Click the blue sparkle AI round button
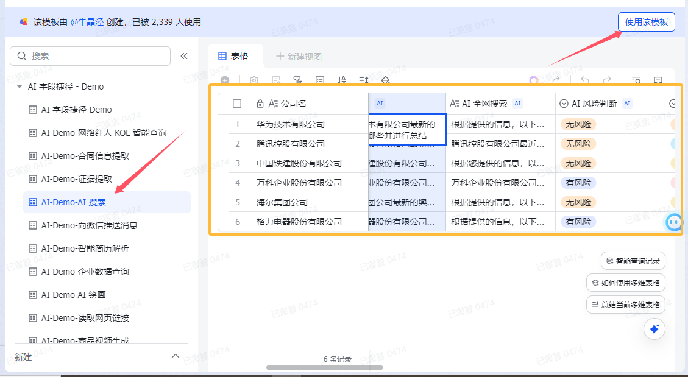Viewport: 688px width, 377px height. 654,329
